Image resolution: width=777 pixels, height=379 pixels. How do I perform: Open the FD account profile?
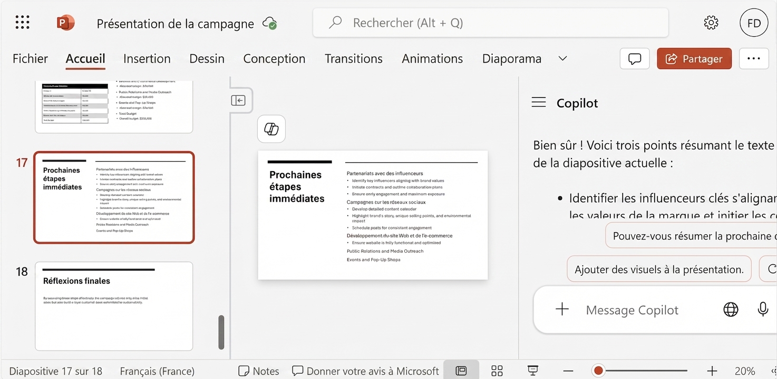[754, 23]
